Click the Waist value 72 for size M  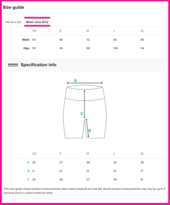pyautogui.click(x=88, y=40)
